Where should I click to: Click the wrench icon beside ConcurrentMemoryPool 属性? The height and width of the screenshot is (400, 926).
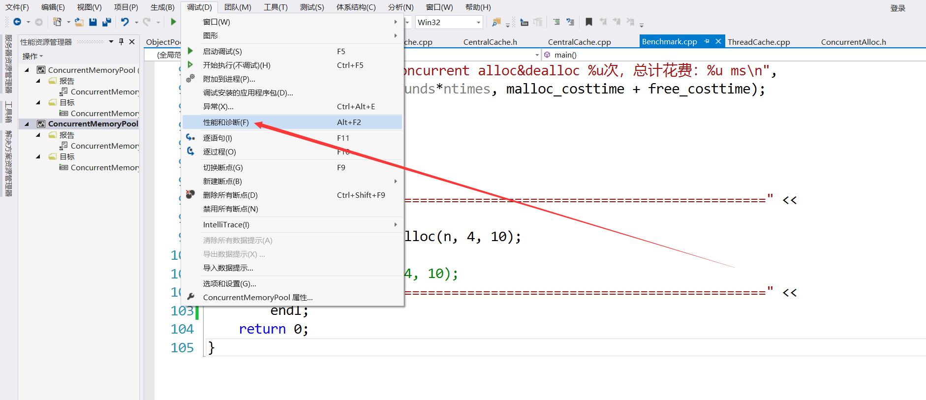coord(191,297)
